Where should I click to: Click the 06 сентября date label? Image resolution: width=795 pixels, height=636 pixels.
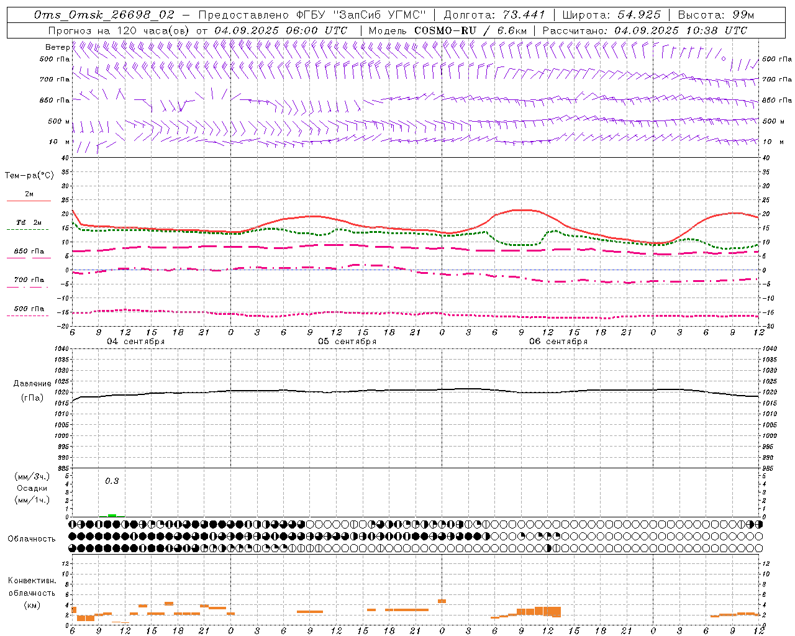coord(558,342)
